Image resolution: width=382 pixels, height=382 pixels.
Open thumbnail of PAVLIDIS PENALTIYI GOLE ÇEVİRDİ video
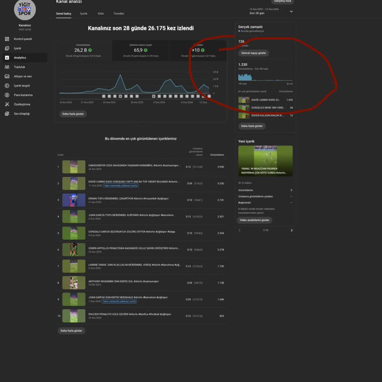74,316
